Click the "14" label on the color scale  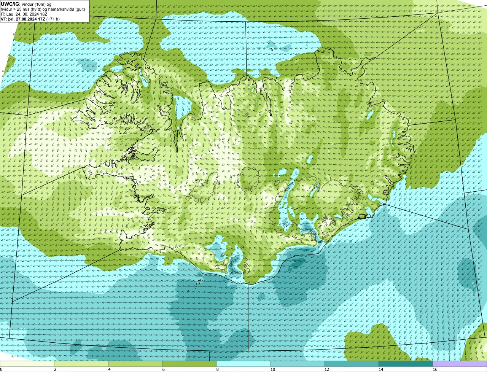point(381,369)
